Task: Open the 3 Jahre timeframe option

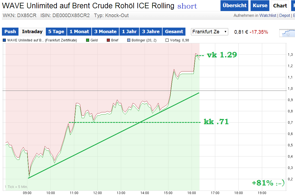Action: (x=151, y=31)
